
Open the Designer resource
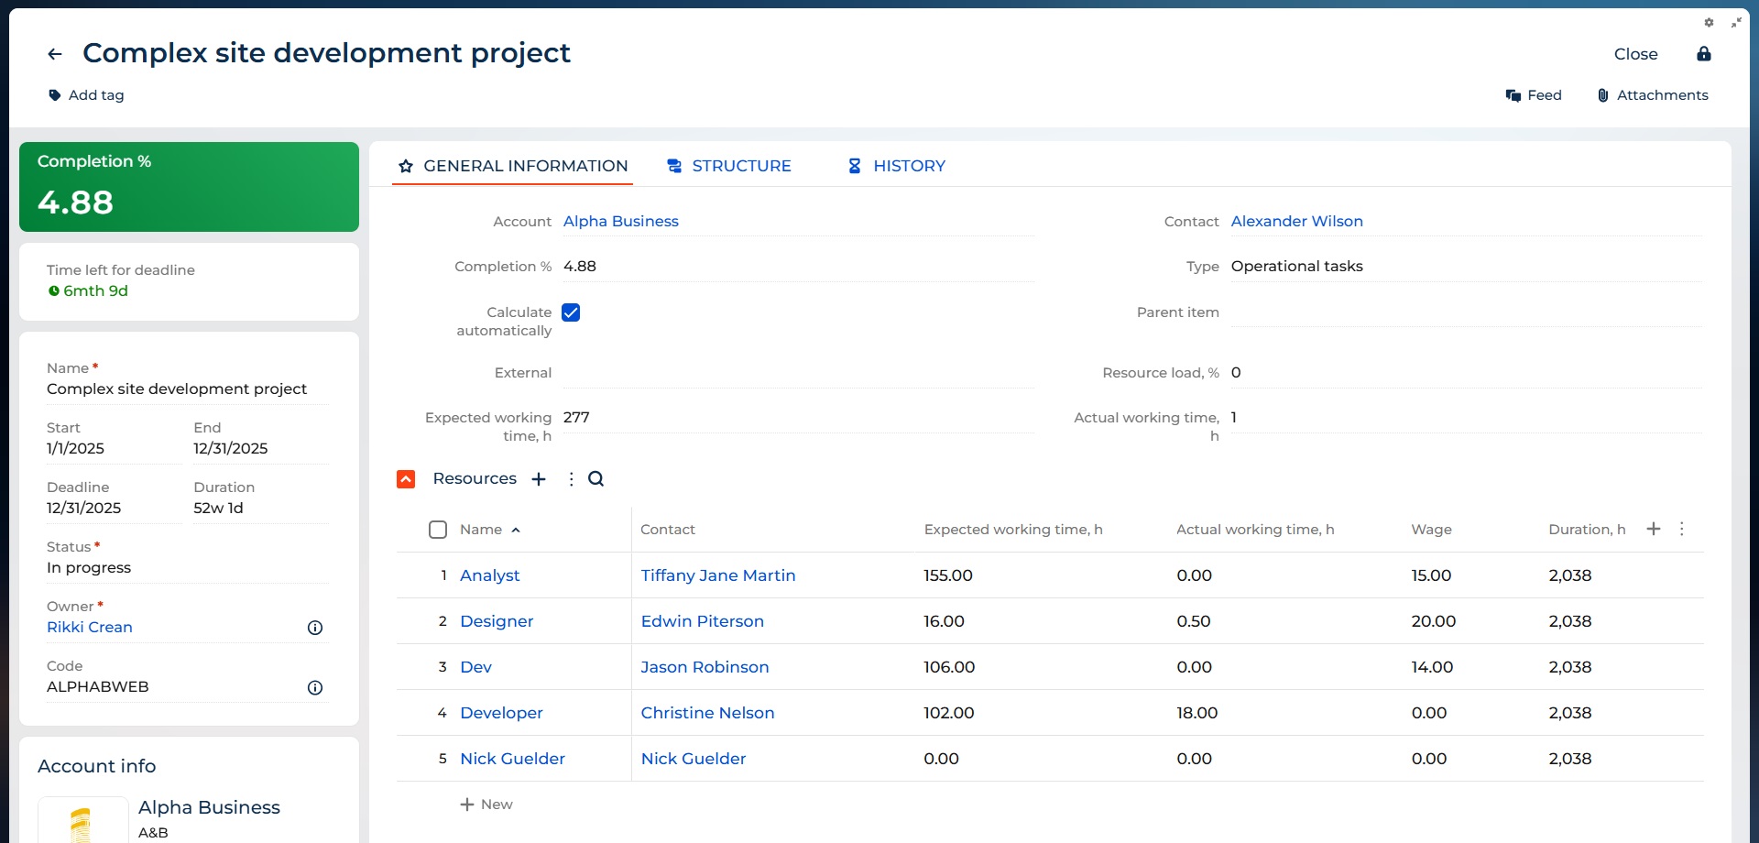497,621
